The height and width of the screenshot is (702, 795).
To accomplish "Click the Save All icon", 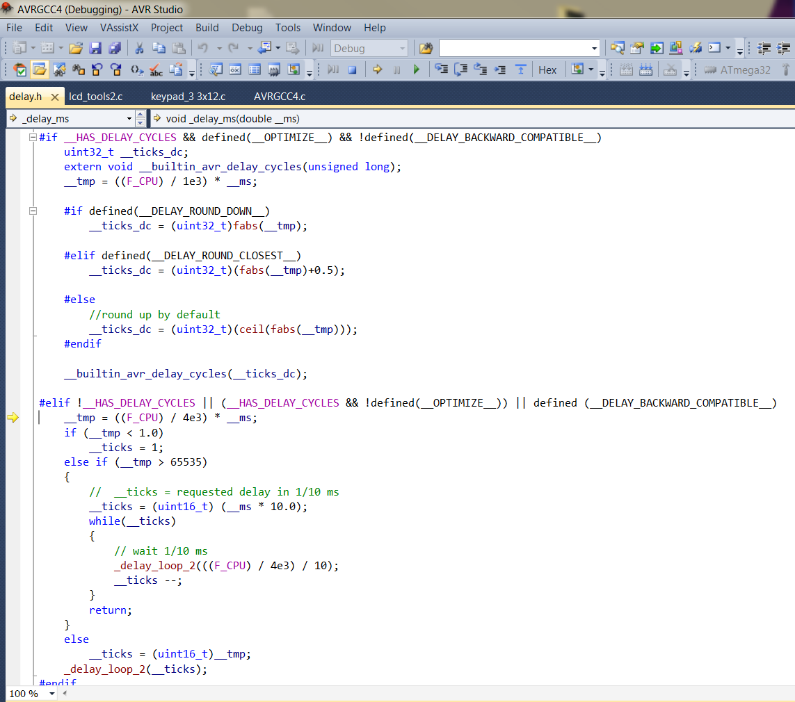I will (x=115, y=48).
